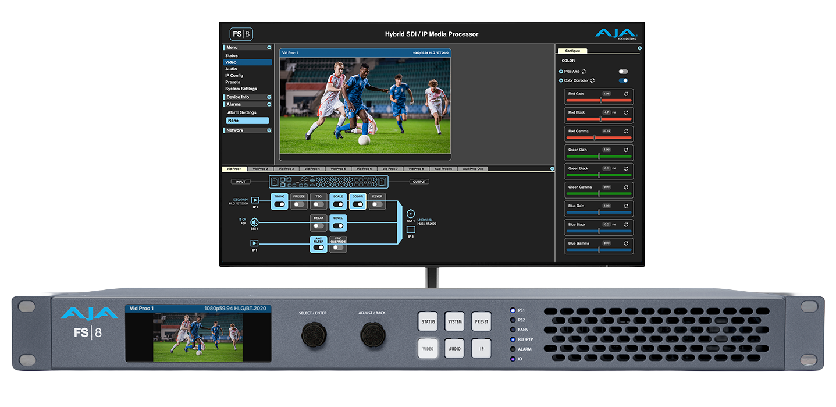Click the SDI 1 output connector icon
Screen dimensions: 836x407
tap(411, 213)
